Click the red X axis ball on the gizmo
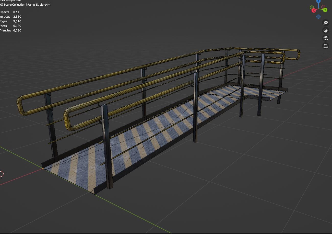This screenshot has height=234, width=332. pyautogui.click(x=314, y=10)
